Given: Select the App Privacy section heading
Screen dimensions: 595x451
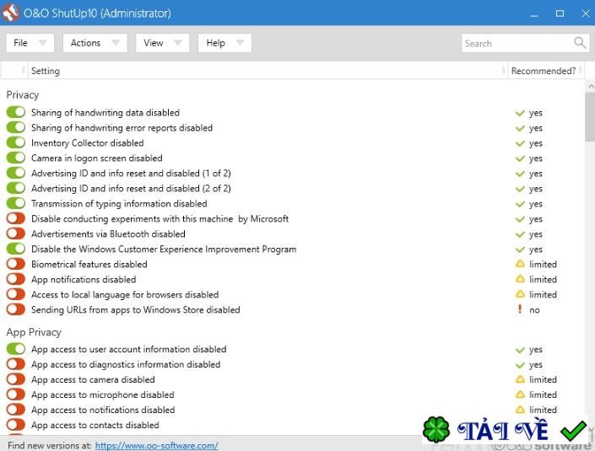Looking at the screenshot, I should [x=34, y=332].
